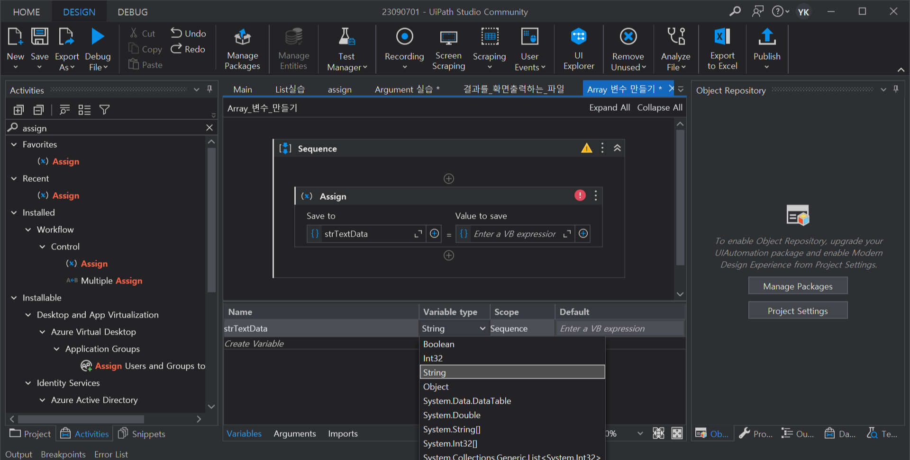Click Remove Unused icon
Image resolution: width=910 pixels, height=460 pixels.
(x=628, y=36)
